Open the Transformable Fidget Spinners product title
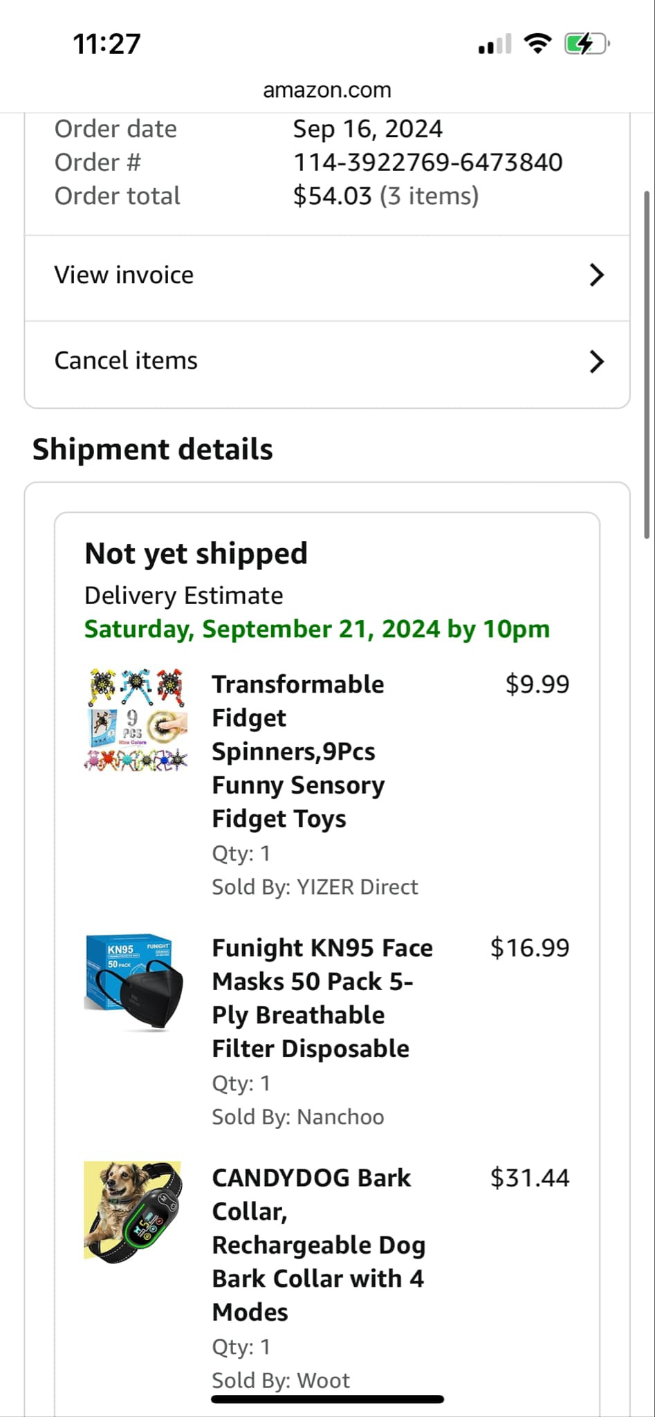The width and height of the screenshot is (655, 1417). tap(298, 751)
